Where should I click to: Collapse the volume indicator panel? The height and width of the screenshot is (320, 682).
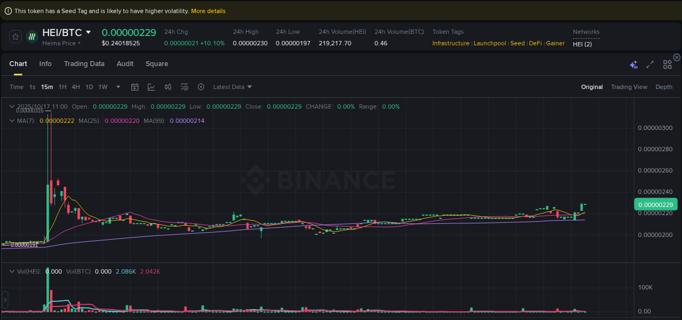click(x=11, y=271)
